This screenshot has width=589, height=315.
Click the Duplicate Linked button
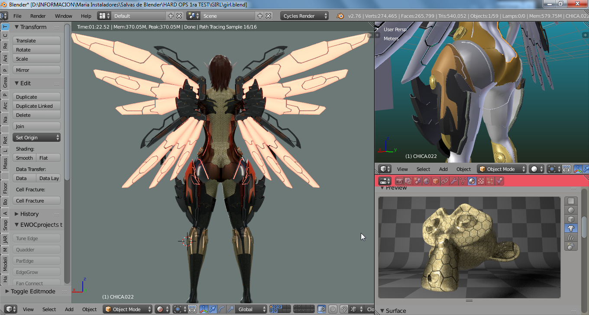pos(36,106)
